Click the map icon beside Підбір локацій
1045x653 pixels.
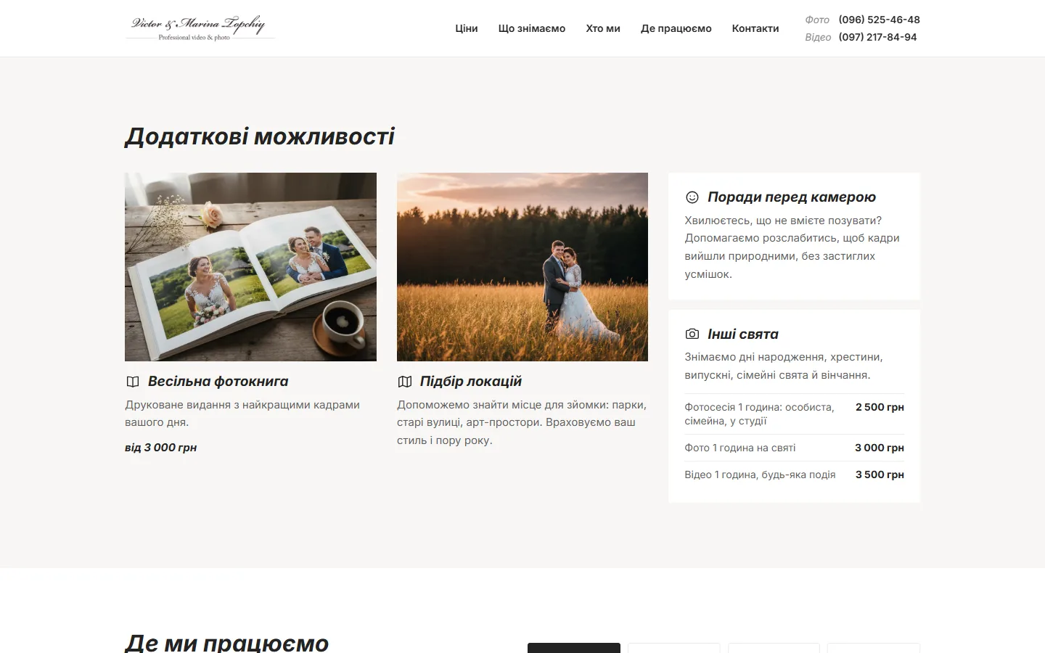pyautogui.click(x=405, y=382)
